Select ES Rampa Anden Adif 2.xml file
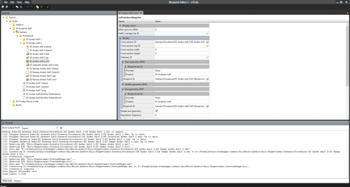The image size is (350, 187). point(43,79)
